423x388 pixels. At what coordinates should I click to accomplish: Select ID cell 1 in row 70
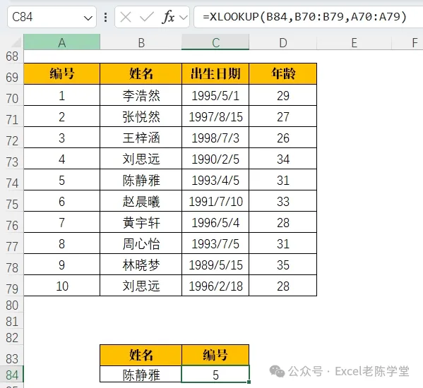[61, 95]
